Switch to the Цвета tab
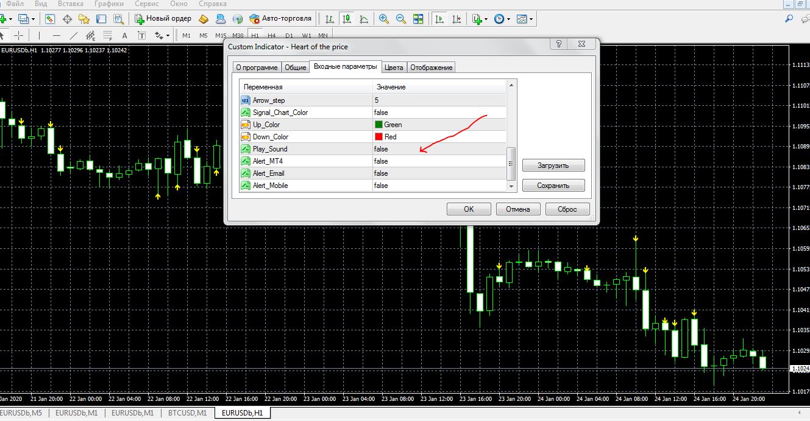This screenshot has width=810, height=421. [x=394, y=68]
